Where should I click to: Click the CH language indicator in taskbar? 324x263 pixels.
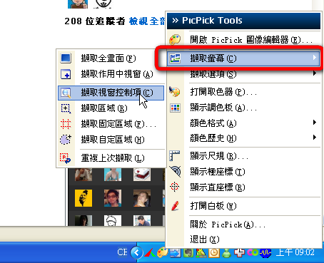tap(122, 252)
